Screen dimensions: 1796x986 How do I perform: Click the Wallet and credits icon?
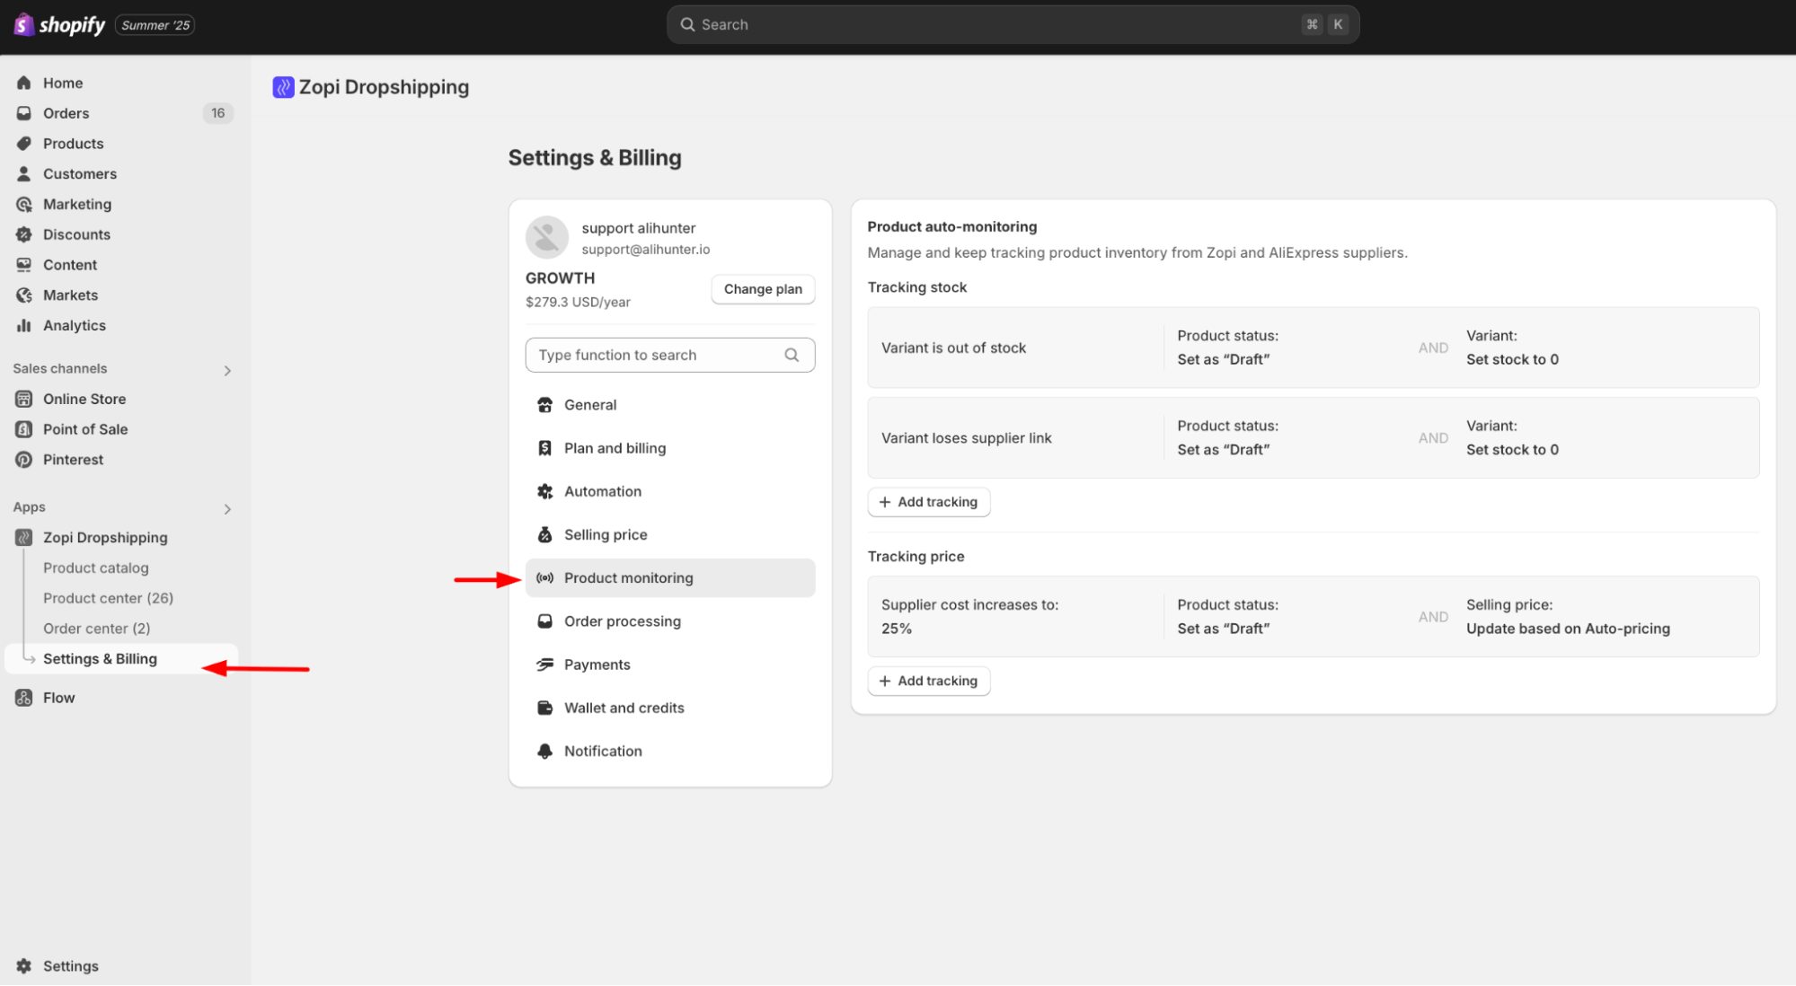point(544,708)
